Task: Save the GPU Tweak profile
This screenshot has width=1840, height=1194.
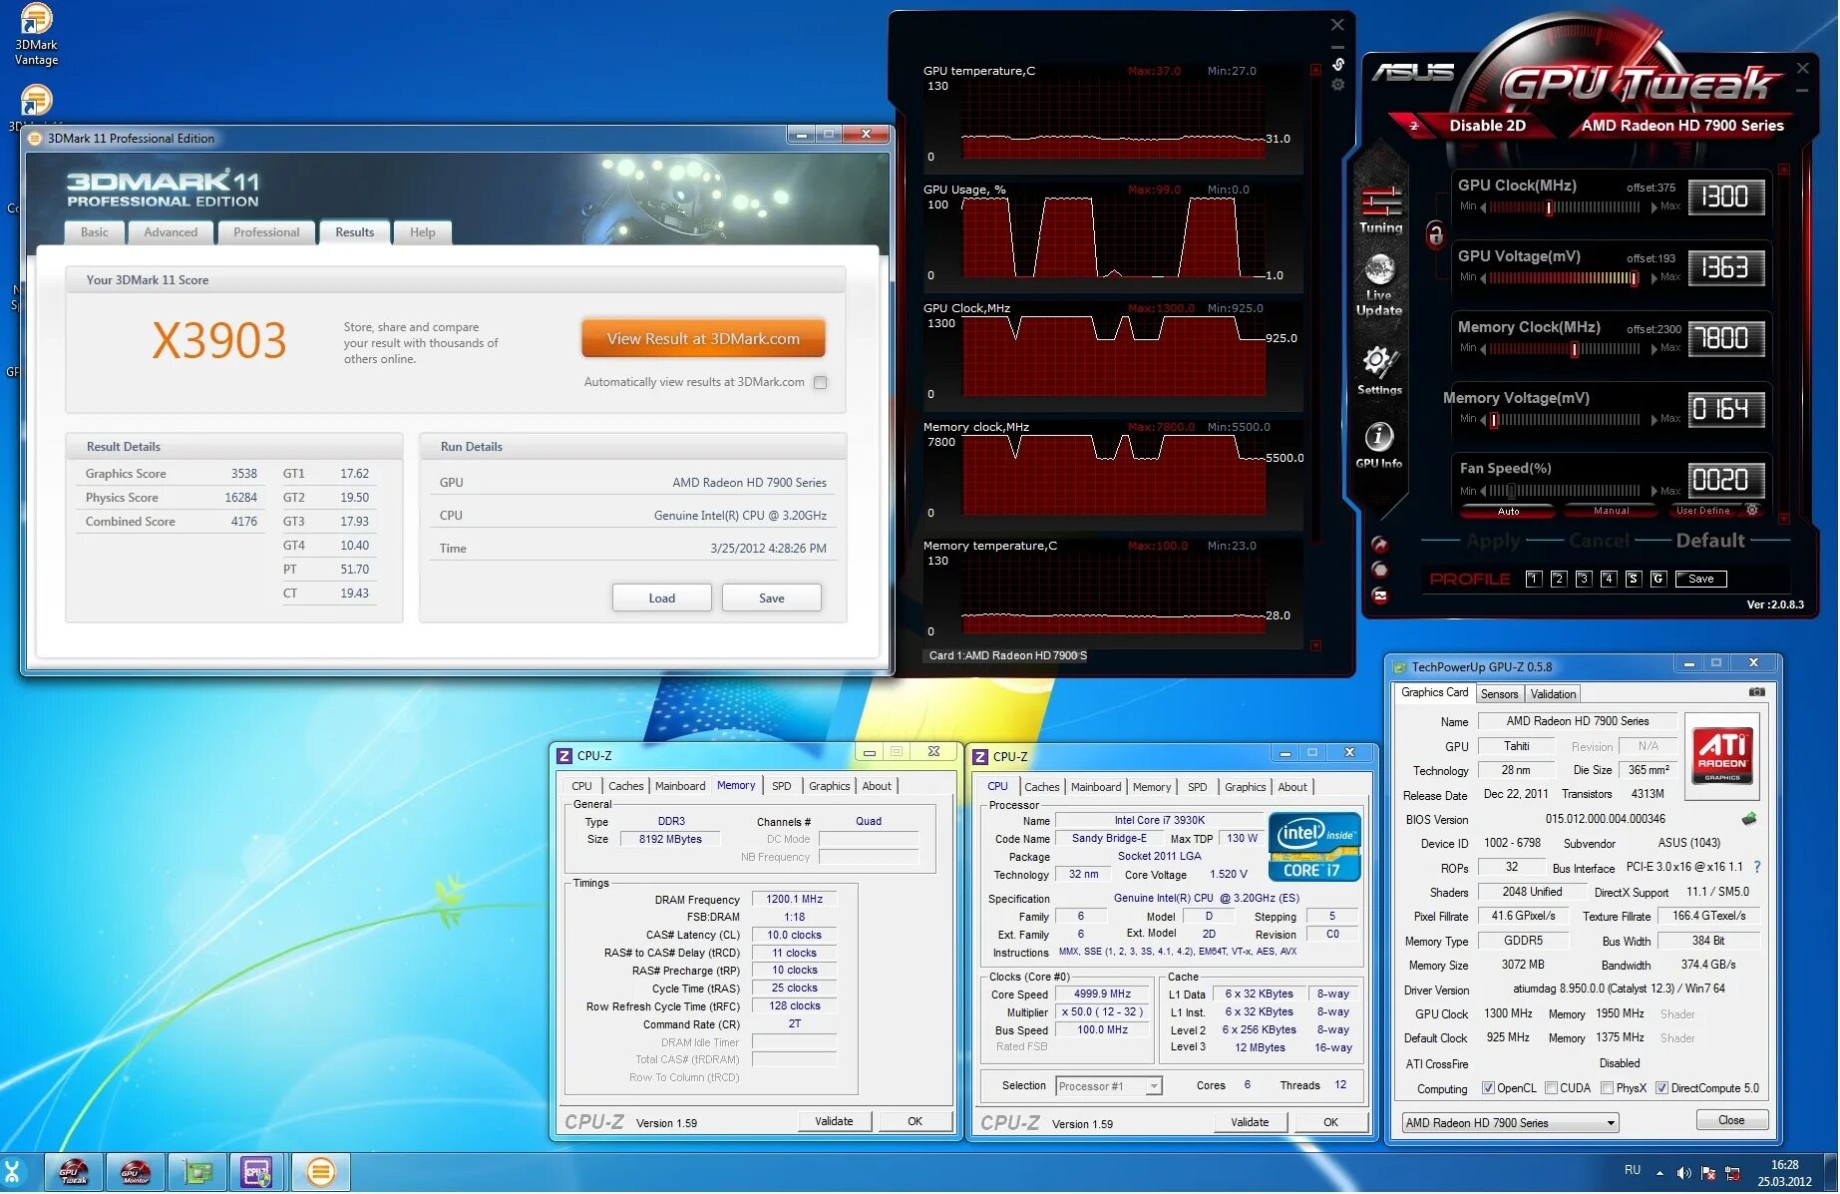Action: click(x=1701, y=579)
